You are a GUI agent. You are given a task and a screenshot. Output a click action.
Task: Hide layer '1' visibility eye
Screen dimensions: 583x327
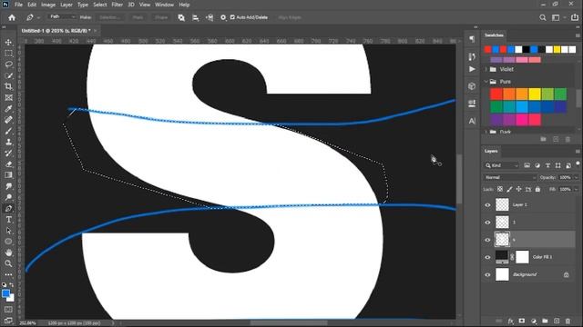pyautogui.click(x=488, y=222)
